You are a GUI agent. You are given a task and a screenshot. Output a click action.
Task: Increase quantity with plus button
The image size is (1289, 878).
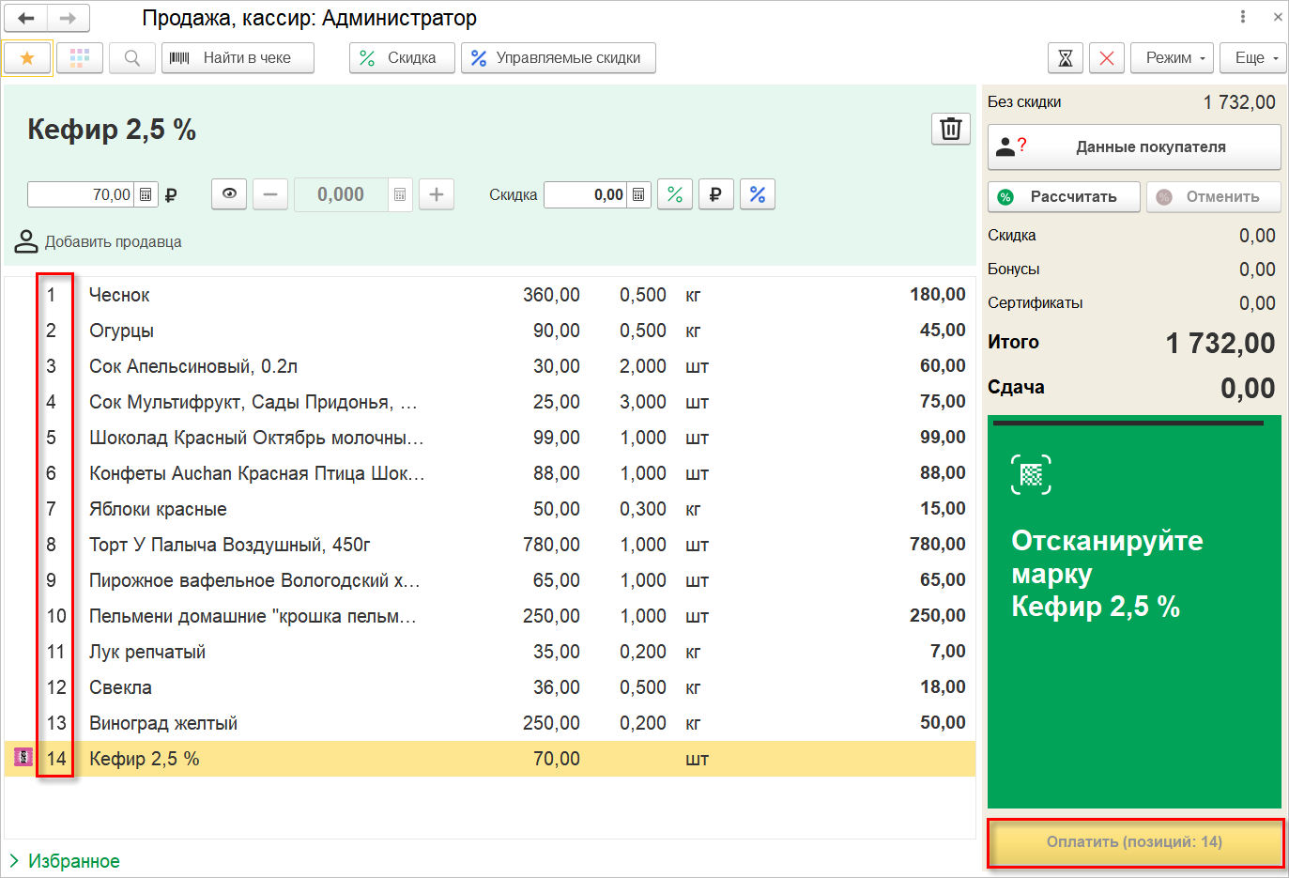point(437,194)
